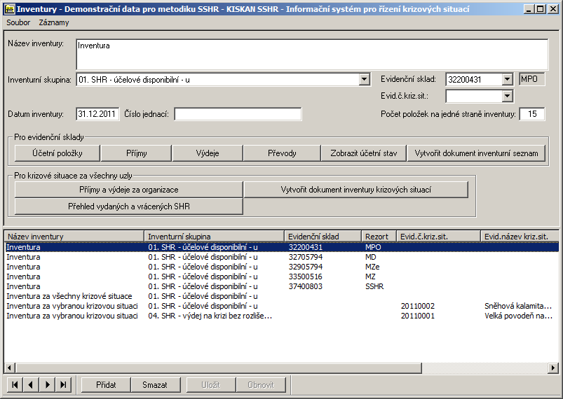Image resolution: width=563 pixels, height=399 pixels.
Task: Click the SSHR rezort cell
Action: (x=374, y=286)
